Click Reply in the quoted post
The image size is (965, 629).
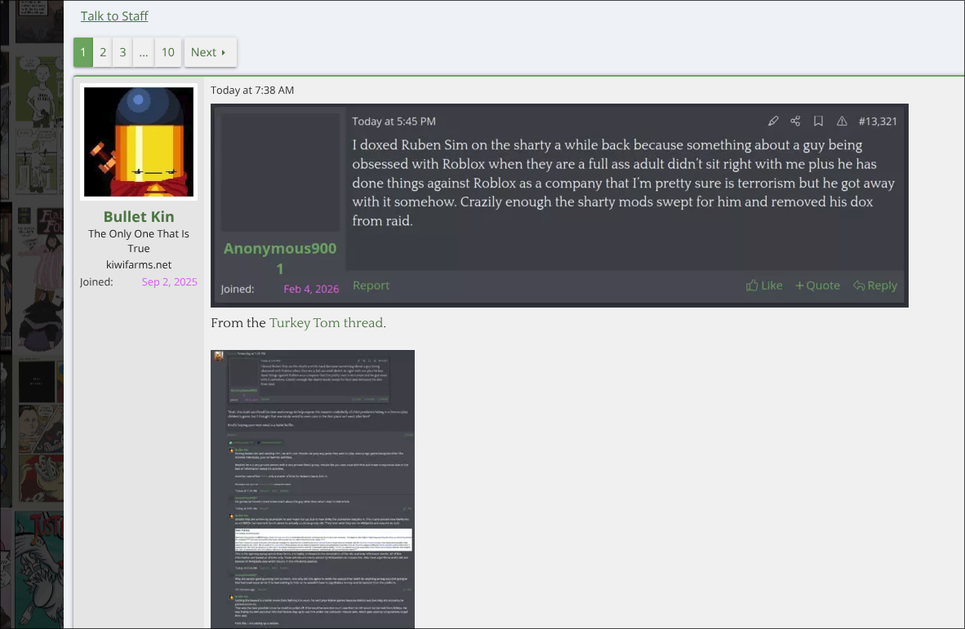tap(874, 286)
